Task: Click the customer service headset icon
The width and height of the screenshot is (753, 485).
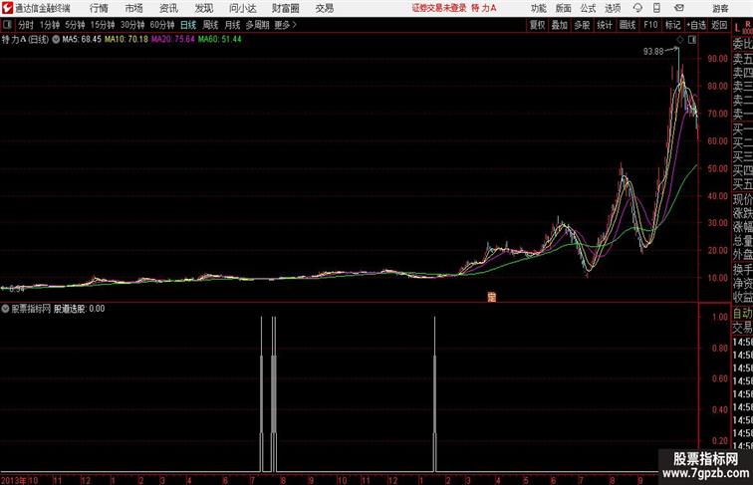Action: [637, 8]
